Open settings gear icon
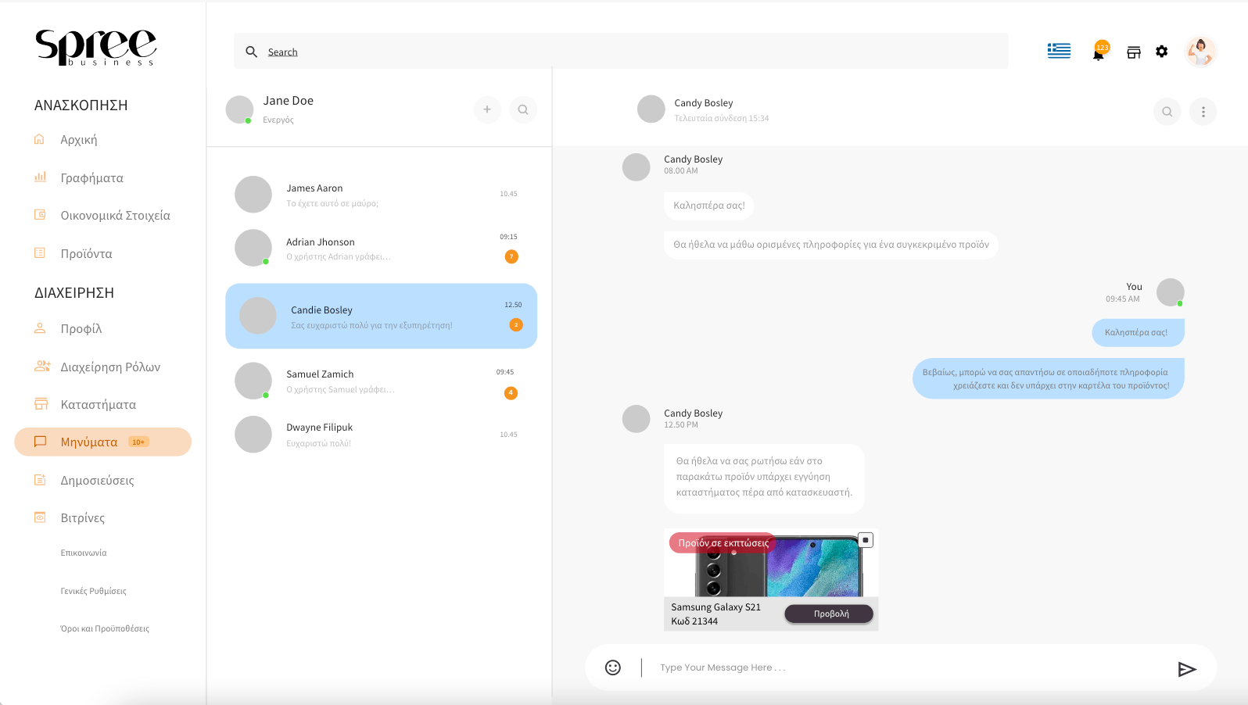 (1162, 52)
